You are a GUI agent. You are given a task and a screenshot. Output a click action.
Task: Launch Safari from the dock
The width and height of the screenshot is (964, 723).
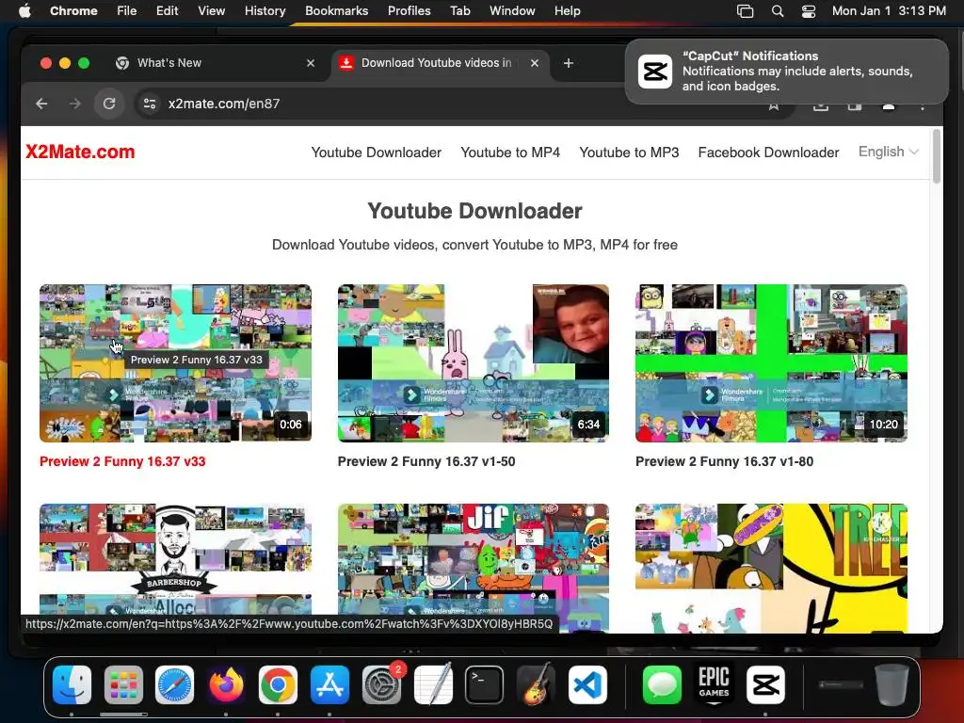coord(174,684)
